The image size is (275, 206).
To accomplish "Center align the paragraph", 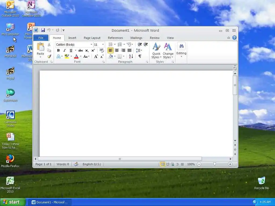I will 117,50.
